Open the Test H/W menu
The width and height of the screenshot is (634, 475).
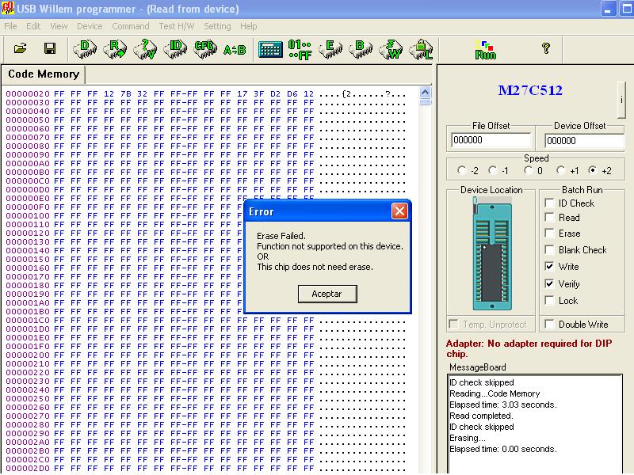tap(176, 26)
